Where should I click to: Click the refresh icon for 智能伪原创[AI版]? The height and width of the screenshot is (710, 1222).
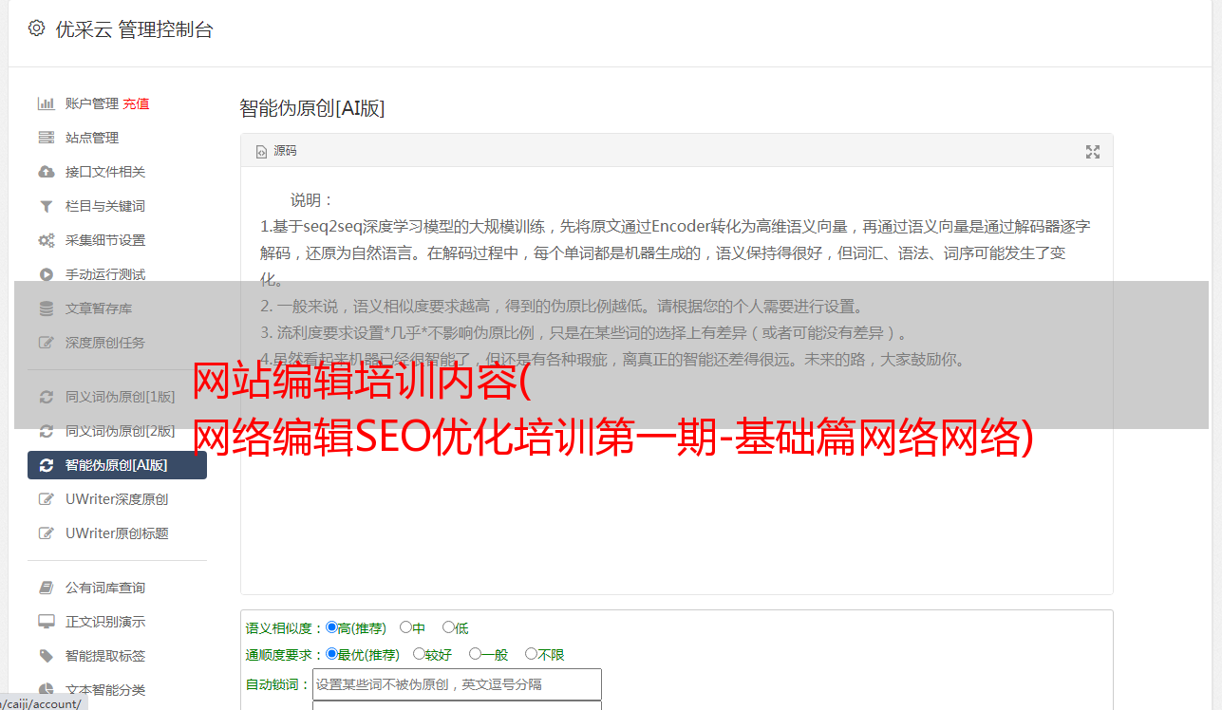pyautogui.click(x=46, y=465)
